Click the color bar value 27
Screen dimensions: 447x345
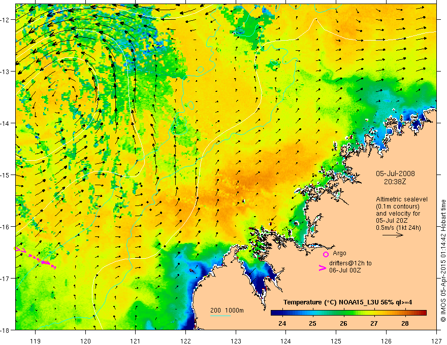(374, 323)
